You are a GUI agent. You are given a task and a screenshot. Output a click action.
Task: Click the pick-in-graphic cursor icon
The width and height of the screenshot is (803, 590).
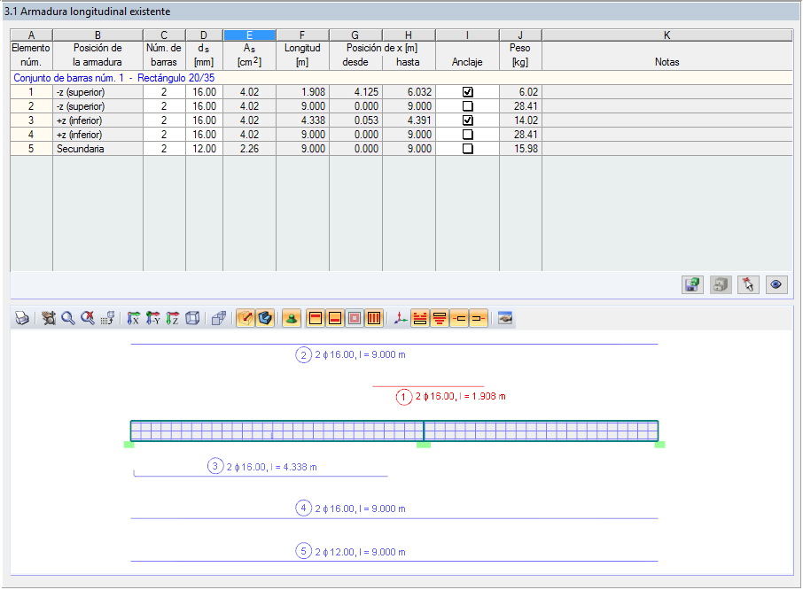(748, 285)
